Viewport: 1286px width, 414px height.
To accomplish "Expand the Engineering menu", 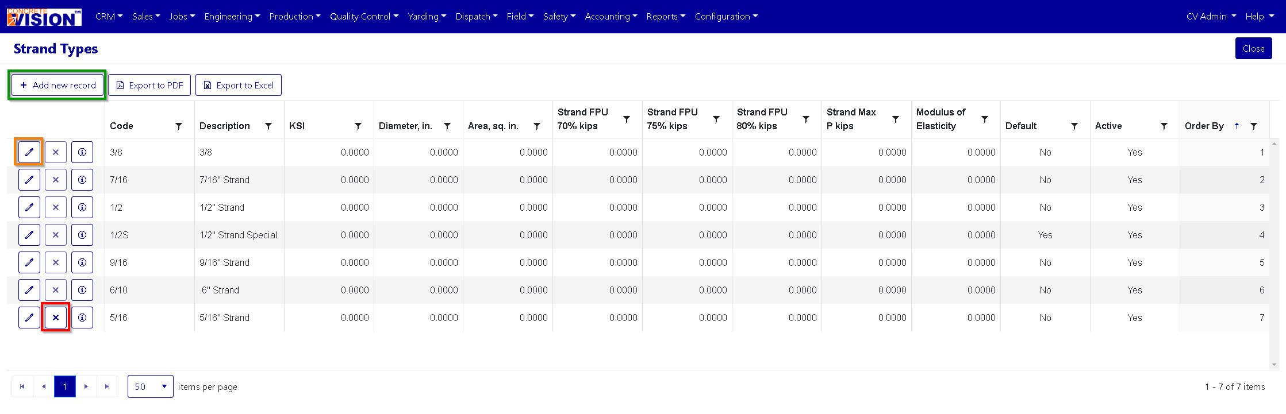I will 232,16.
